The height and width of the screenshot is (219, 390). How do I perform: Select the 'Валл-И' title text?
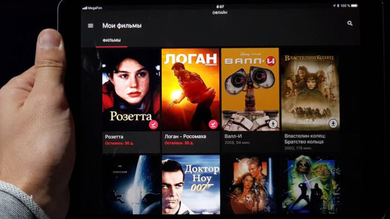(x=233, y=136)
